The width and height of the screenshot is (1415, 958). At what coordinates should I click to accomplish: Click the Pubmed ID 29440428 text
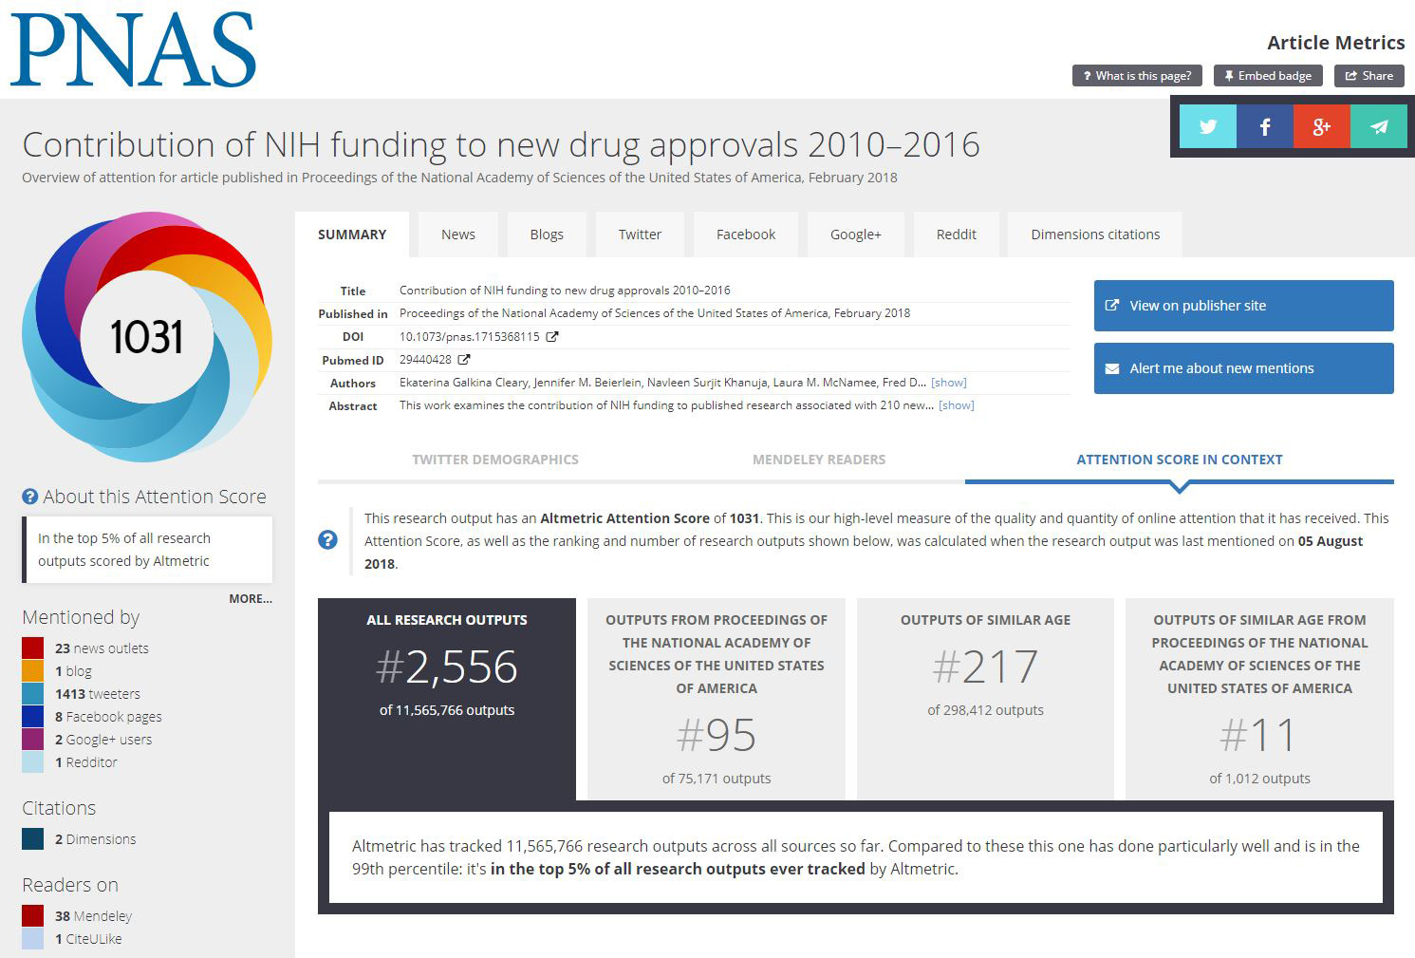click(425, 360)
